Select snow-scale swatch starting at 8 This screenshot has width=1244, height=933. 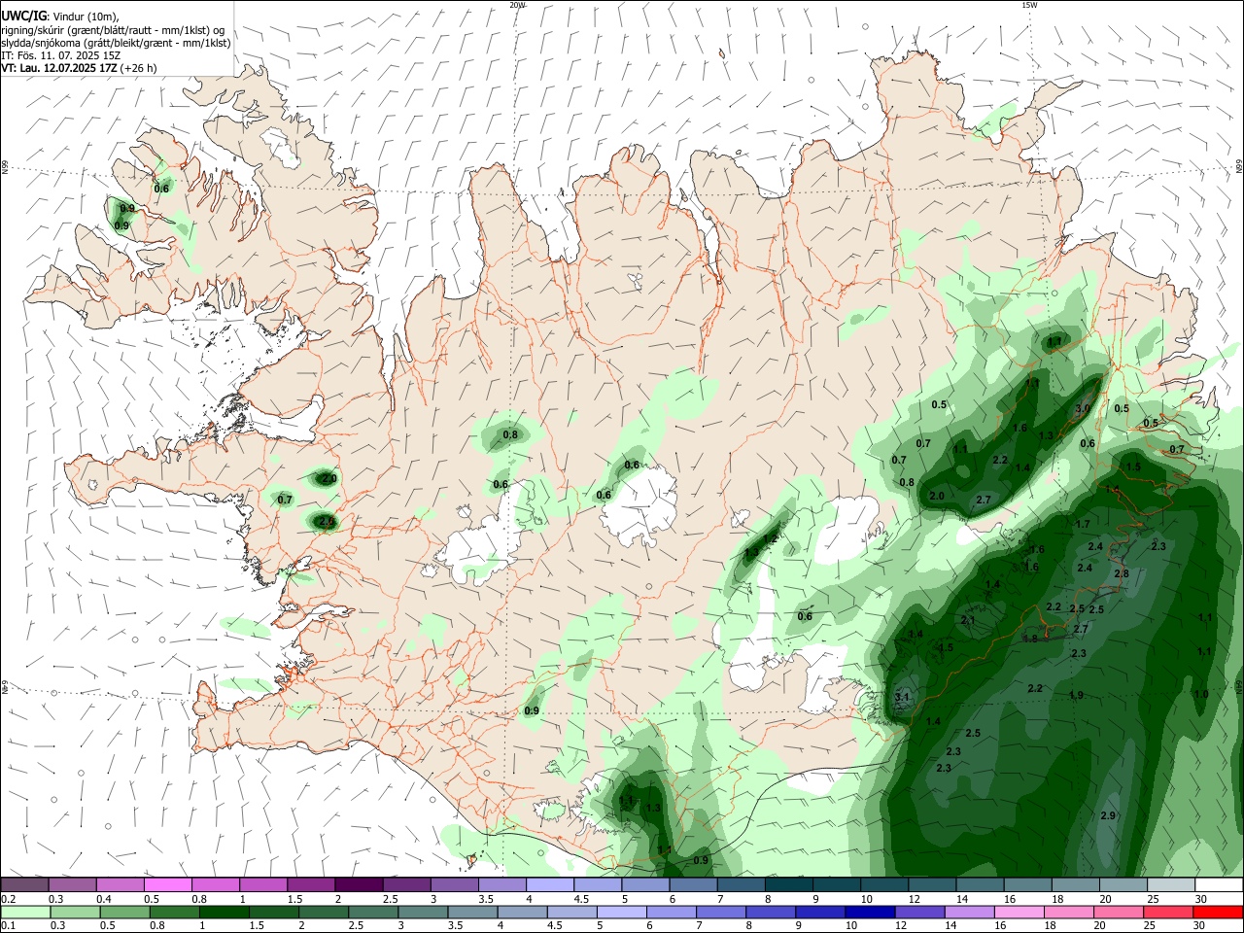pyautogui.click(x=788, y=884)
